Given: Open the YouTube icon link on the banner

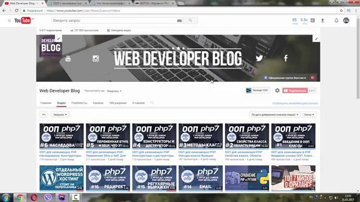Looking at the screenshot, I should (68, 58).
